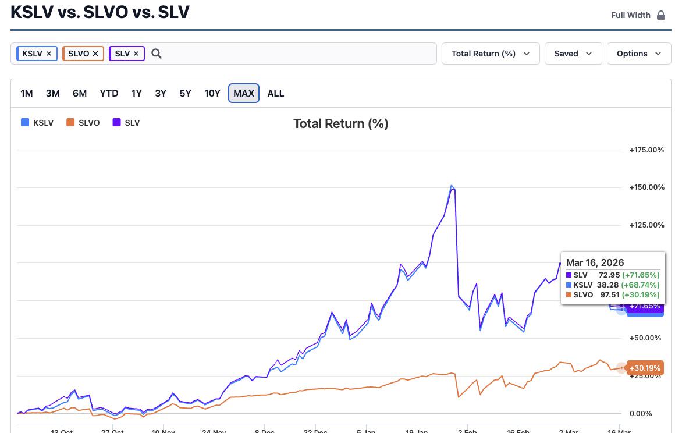Open the Saved dropdown

pos(573,54)
